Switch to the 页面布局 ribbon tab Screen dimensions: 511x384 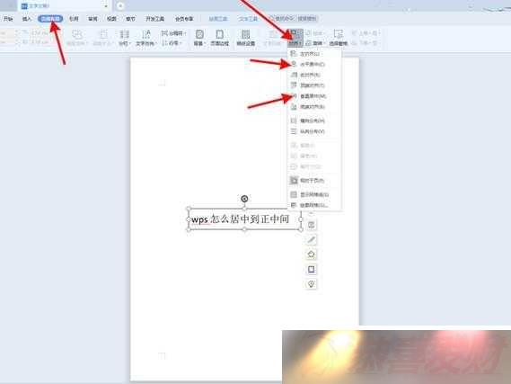click(x=50, y=19)
